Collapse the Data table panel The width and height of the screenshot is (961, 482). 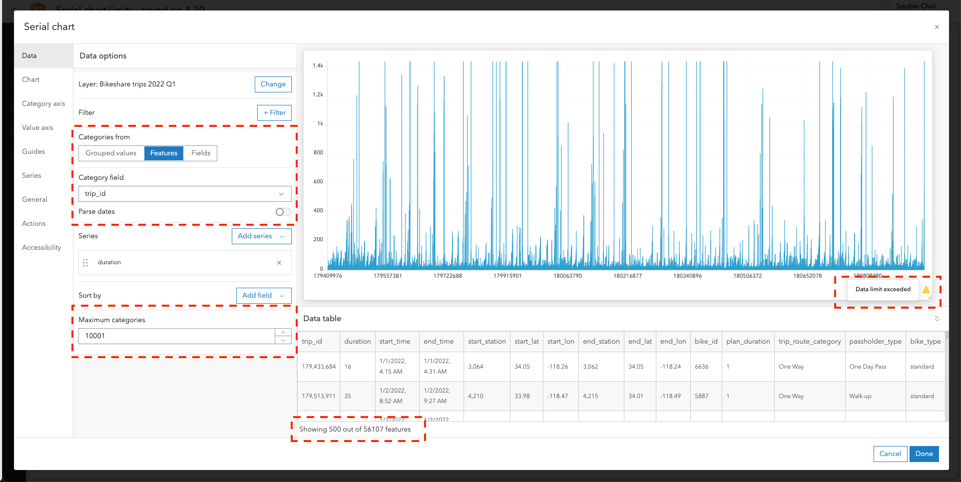click(937, 318)
